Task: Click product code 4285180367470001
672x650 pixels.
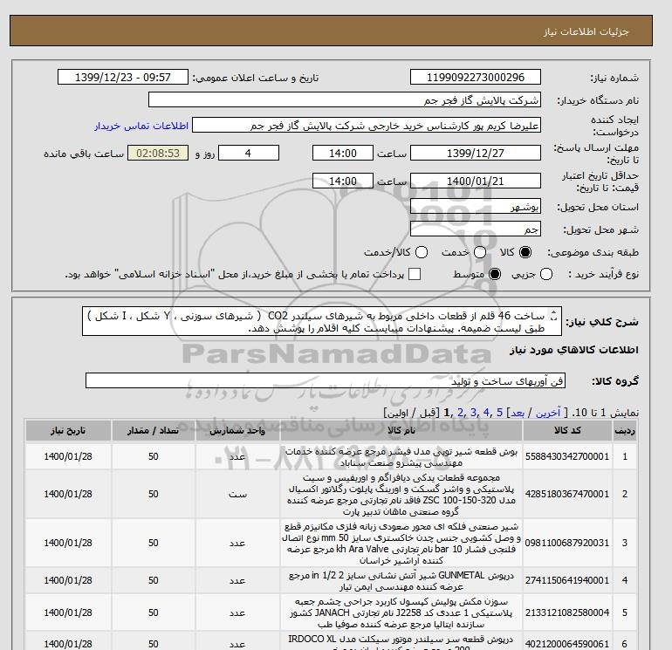Action: 567,494
